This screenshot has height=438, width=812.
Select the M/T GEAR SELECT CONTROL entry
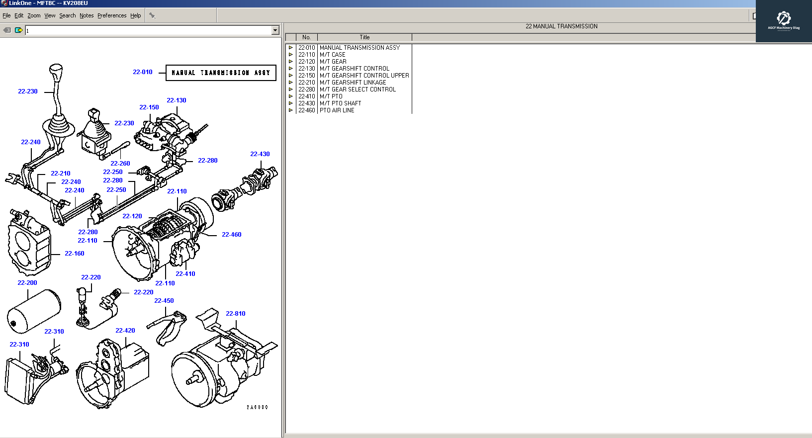358,89
